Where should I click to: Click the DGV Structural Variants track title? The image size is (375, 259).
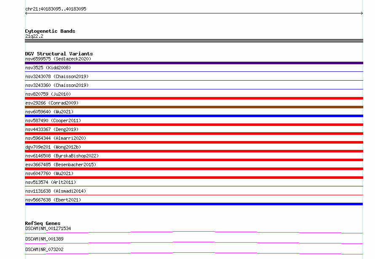click(59, 54)
